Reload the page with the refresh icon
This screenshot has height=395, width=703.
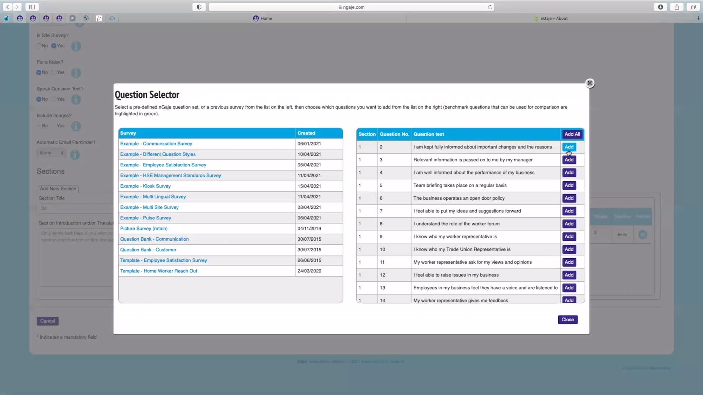coord(490,7)
